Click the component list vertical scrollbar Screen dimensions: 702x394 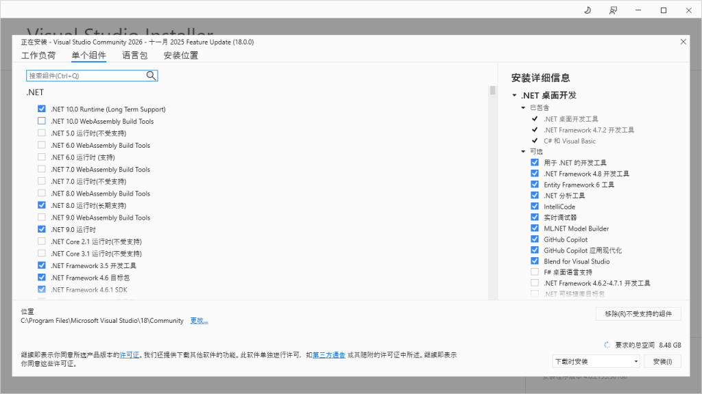(x=492, y=192)
